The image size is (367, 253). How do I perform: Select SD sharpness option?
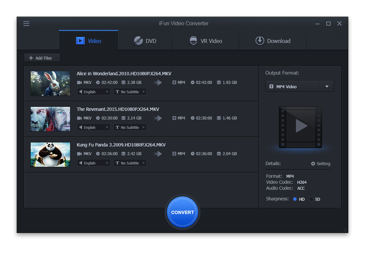311,199
